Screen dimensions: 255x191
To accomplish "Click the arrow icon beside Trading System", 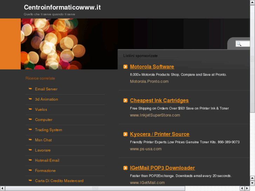I will (30, 130).
